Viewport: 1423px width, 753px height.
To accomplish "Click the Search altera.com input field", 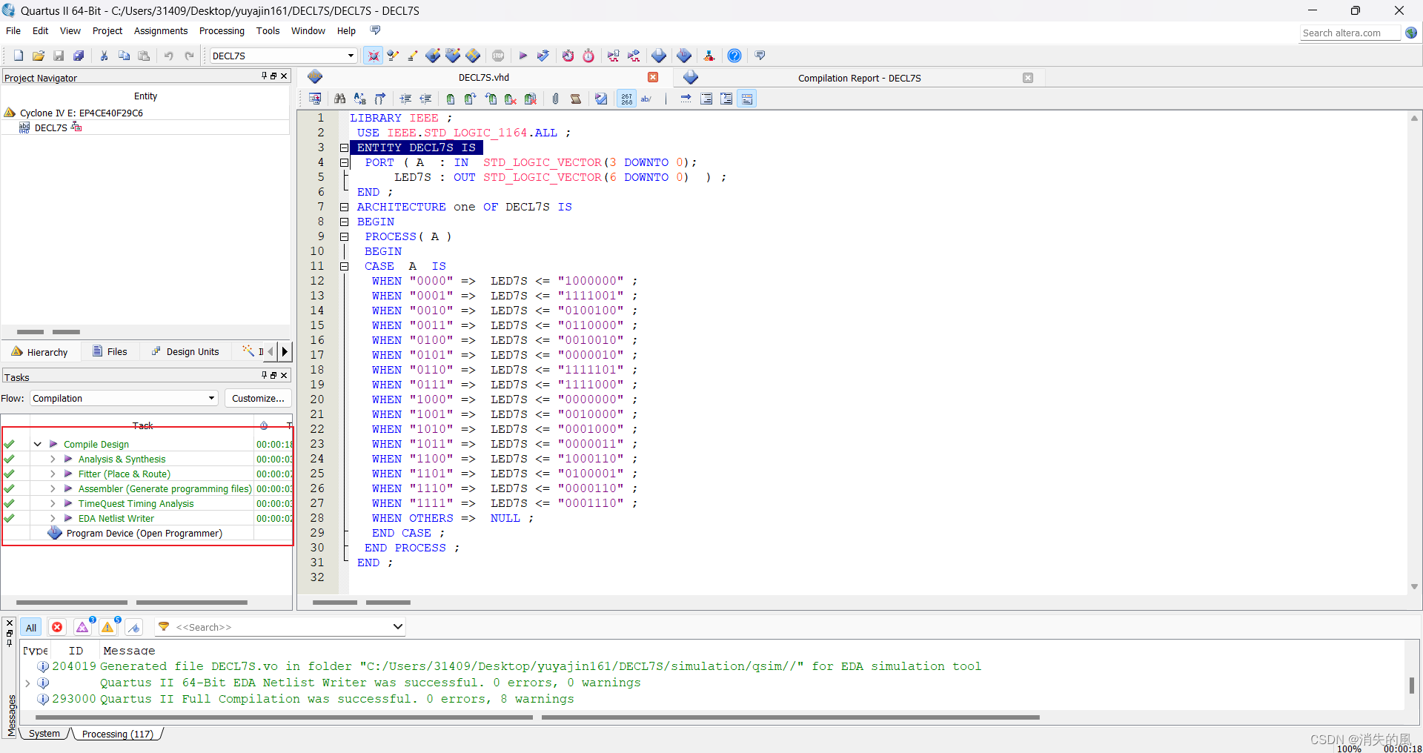I will tap(1349, 33).
